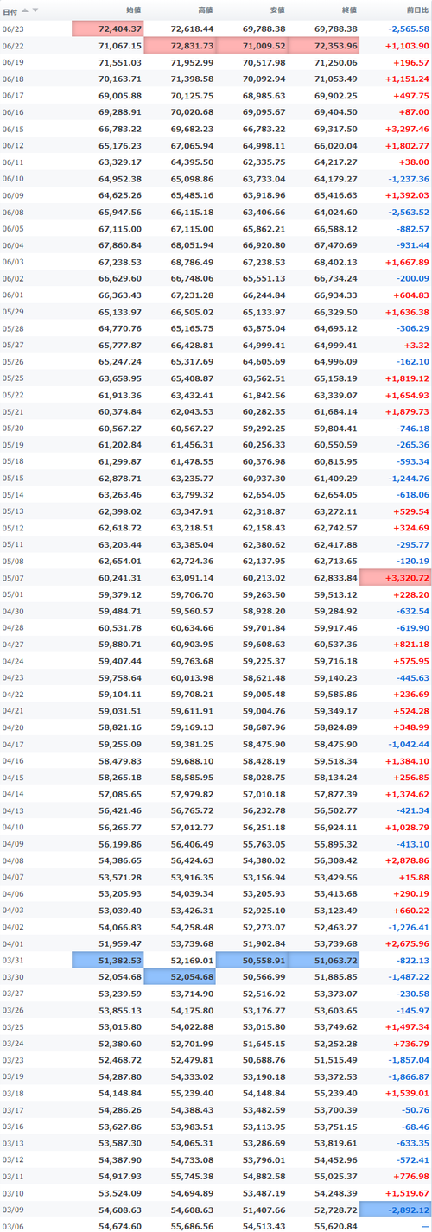Select the red highlighted high 72,831.73

tap(180, 45)
